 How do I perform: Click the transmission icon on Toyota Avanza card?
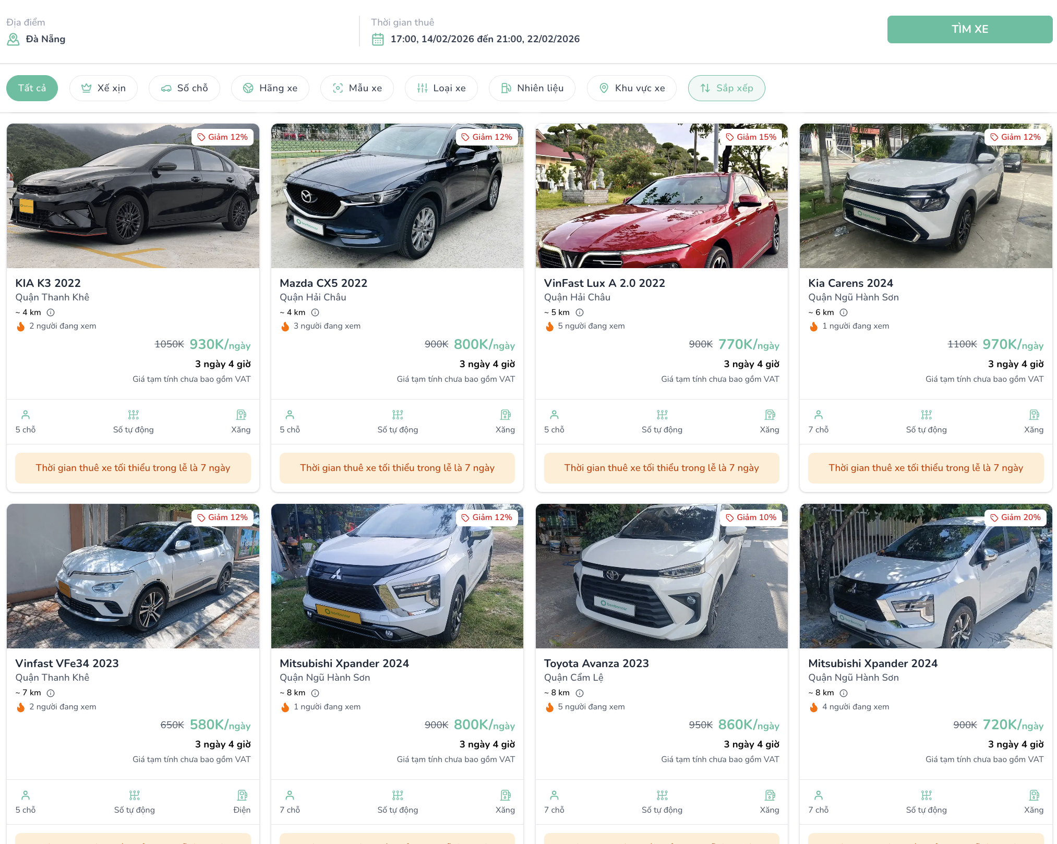(x=662, y=795)
